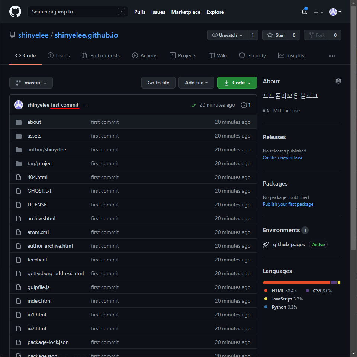Open the shinyelee owner link in the title
The image size is (357, 357).
point(33,35)
